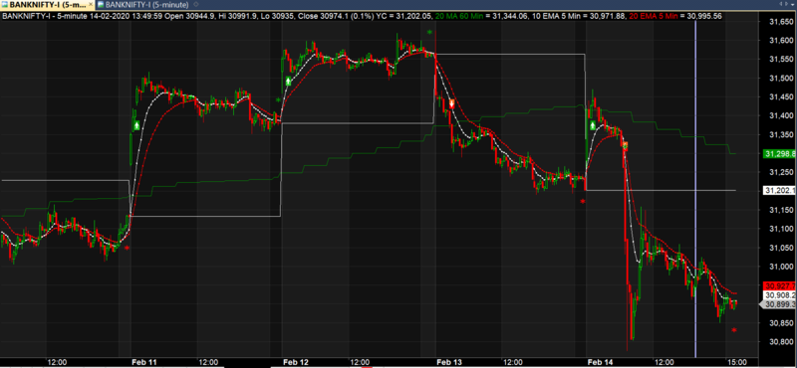Click the green buy arrow on Feb 11

click(136, 125)
